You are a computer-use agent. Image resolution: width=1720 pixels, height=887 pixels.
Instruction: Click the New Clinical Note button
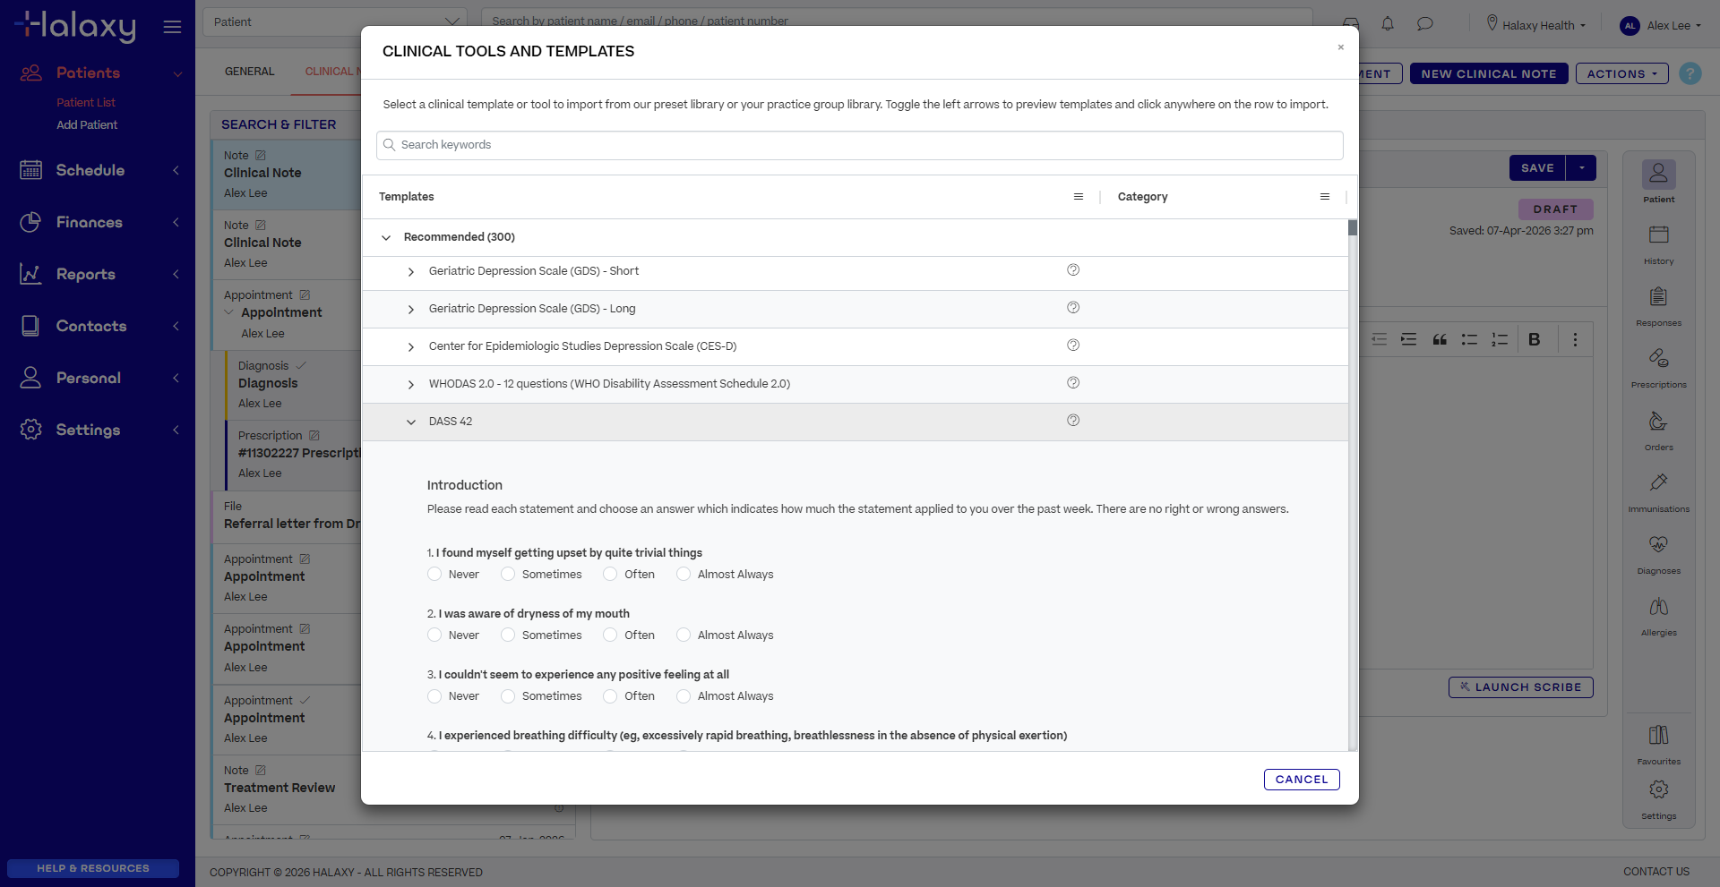[1489, 73]
